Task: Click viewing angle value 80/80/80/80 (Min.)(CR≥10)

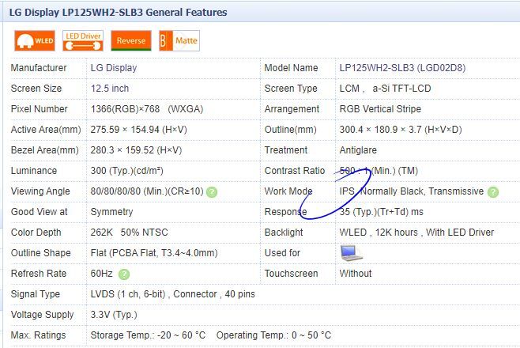Action: click(147, 191)
